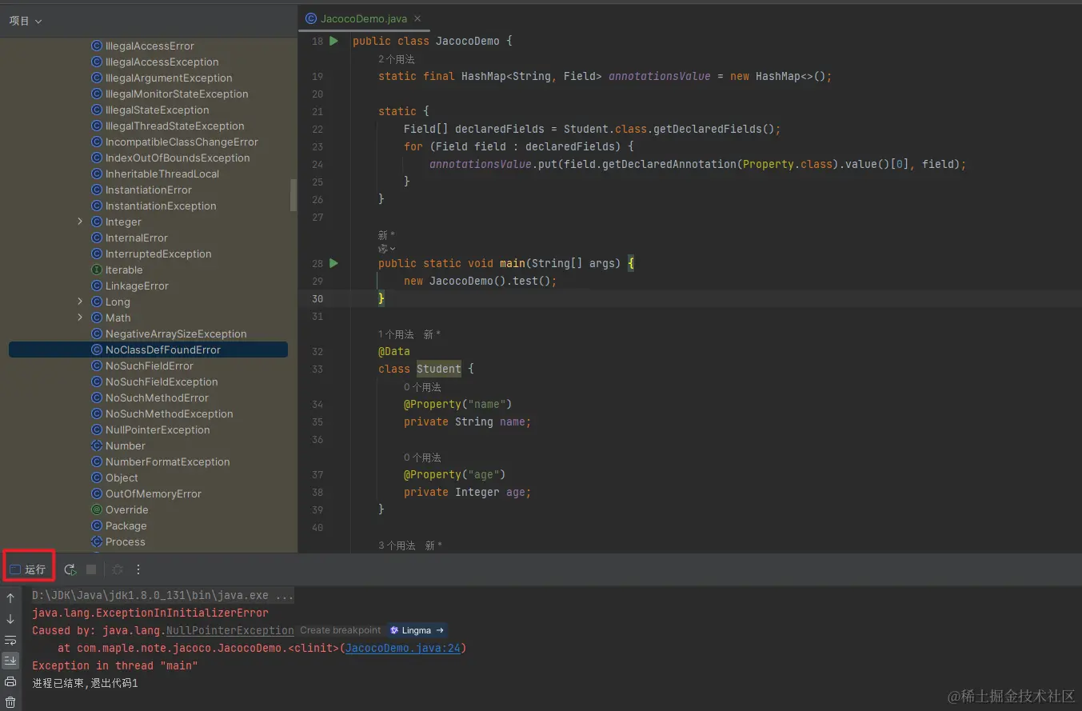Expand the Math tree node
The height and width of the screenshot is (711, 1082).
pos(80,318)
